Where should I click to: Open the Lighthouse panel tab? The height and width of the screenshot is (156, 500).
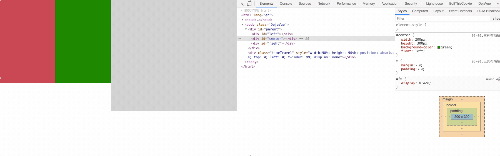click(x=434, y=4)
